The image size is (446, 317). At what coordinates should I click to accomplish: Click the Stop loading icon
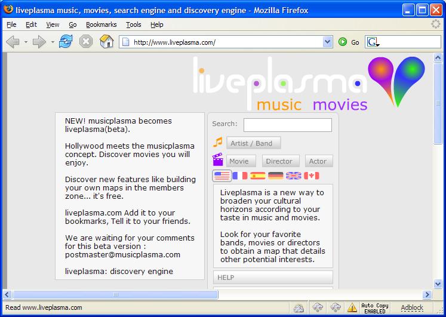pos(86,42)
